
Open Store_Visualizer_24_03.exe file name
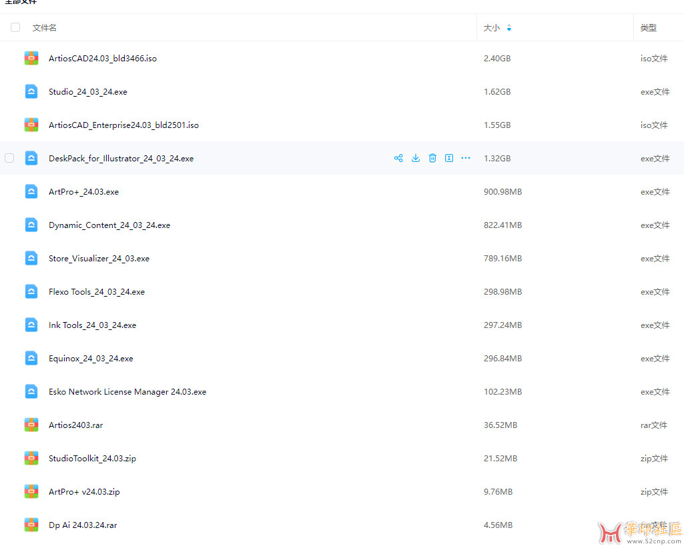(99, 259)
